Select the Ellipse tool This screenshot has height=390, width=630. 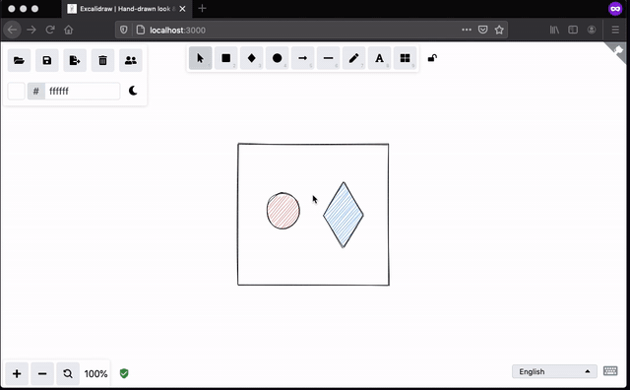(277, 58)
